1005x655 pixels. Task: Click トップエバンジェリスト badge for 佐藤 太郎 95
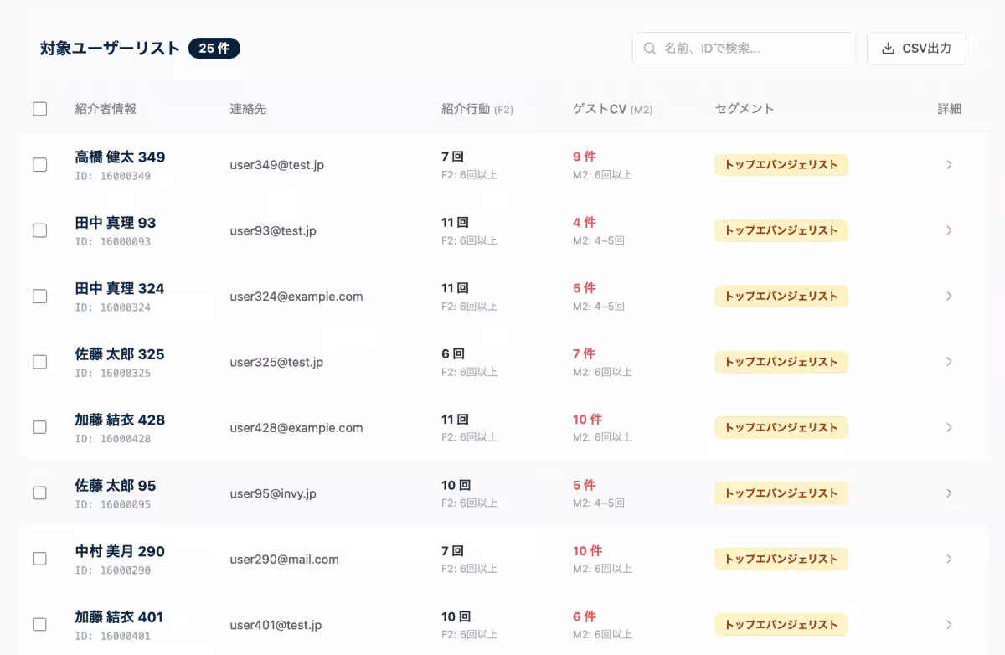tap(781, 493)
